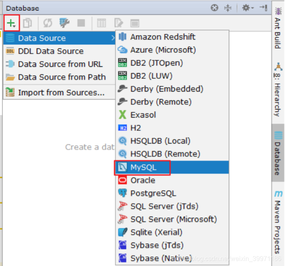The width and height of the screenshot is (285, 266).
Task: Open Data Source Properties wrench icon
Action: [x=64, y=23]
